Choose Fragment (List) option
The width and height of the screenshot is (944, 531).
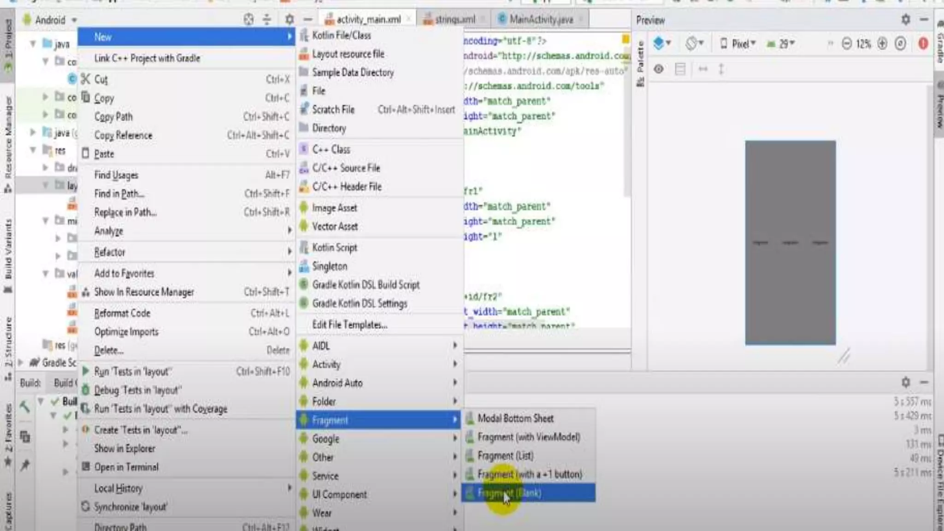pos(505,456)
